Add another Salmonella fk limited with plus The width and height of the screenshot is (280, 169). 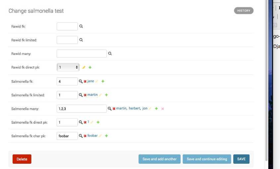[106, 95]
